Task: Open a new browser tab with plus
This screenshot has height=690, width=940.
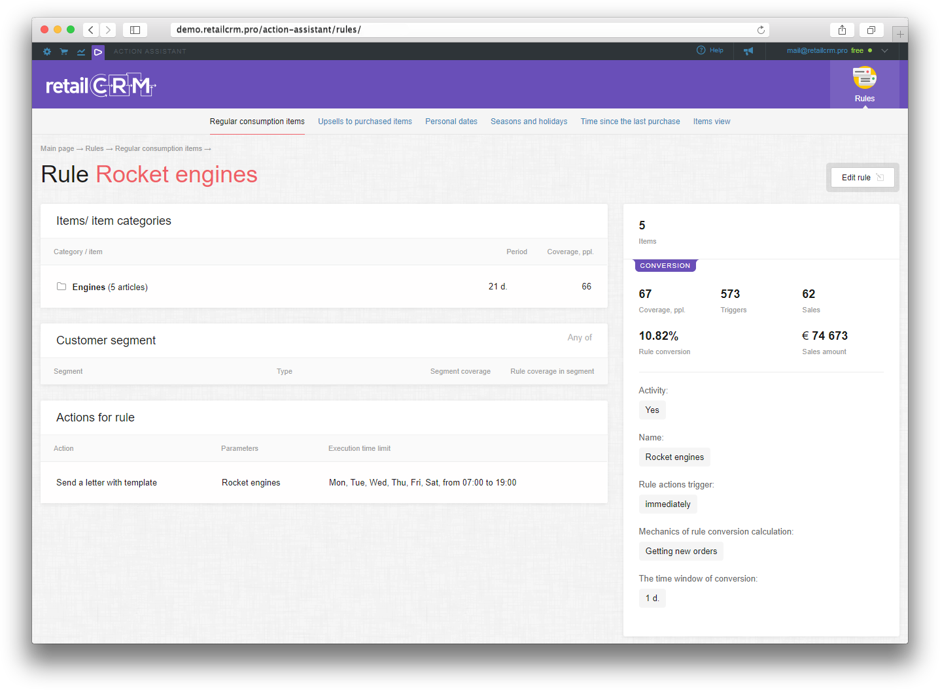Action: pyautogui.click(x=900, y=34)
